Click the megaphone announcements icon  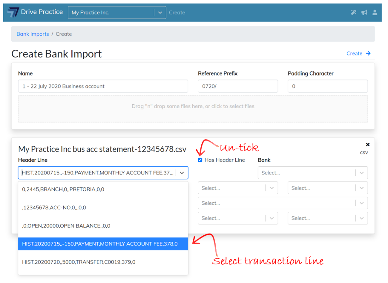364,12
